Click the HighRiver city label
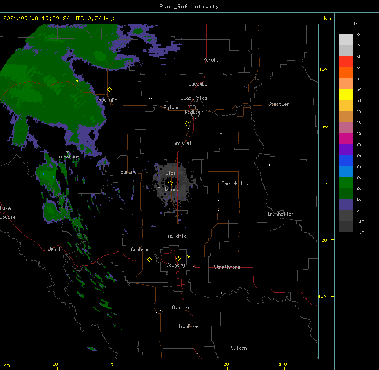 (x=189, y=326)
